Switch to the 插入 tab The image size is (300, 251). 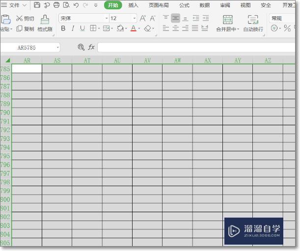(x=133, y=5)
